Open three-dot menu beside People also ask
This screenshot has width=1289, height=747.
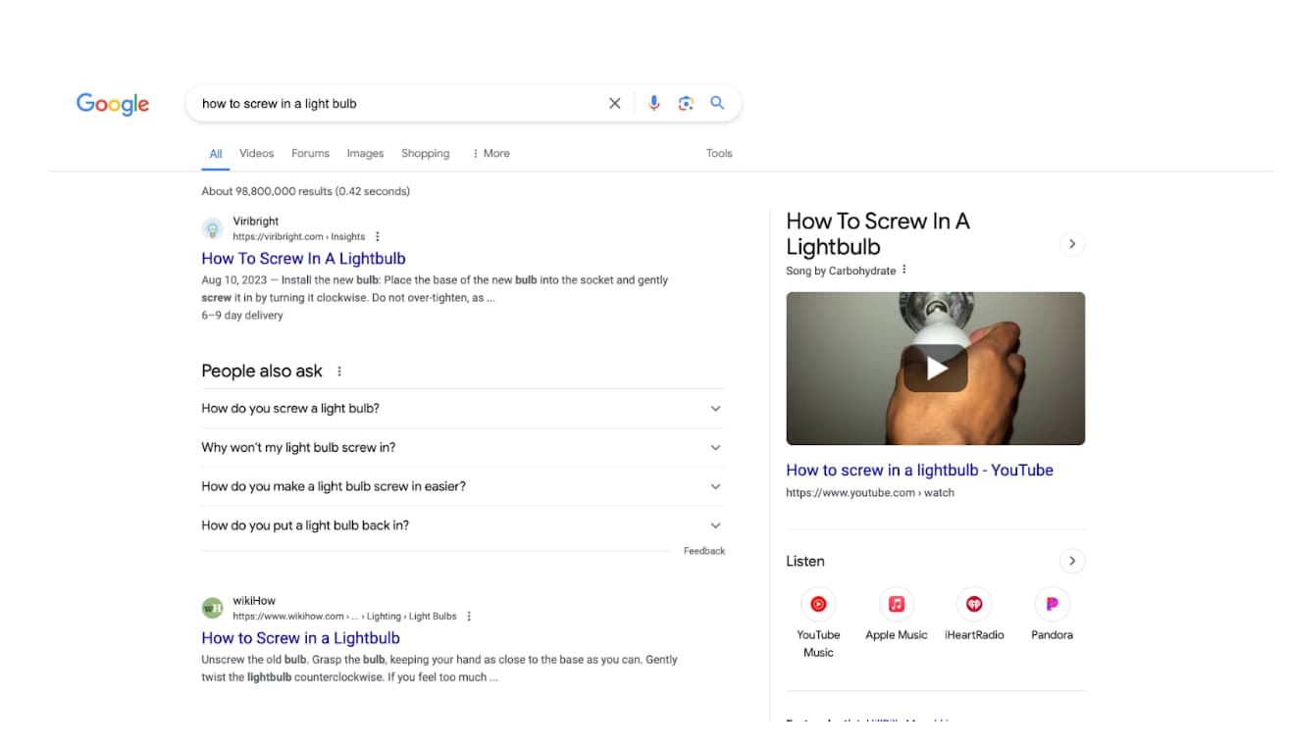point(339,372)
